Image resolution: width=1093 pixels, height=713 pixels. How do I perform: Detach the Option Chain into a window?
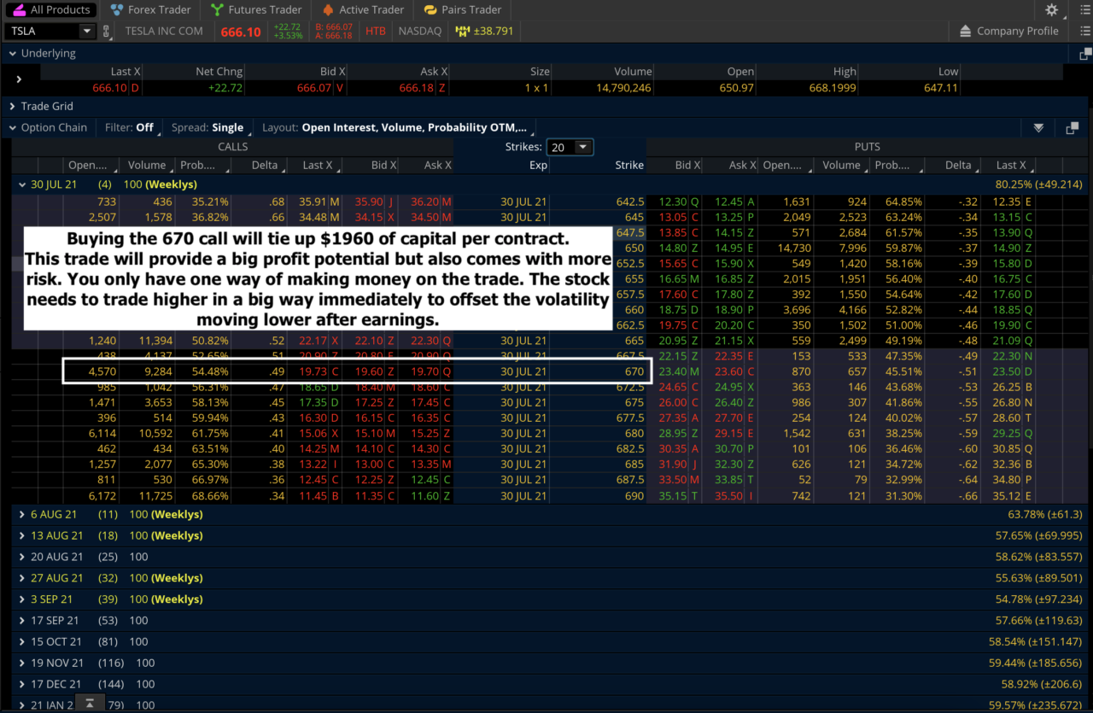coord(1073,128)
